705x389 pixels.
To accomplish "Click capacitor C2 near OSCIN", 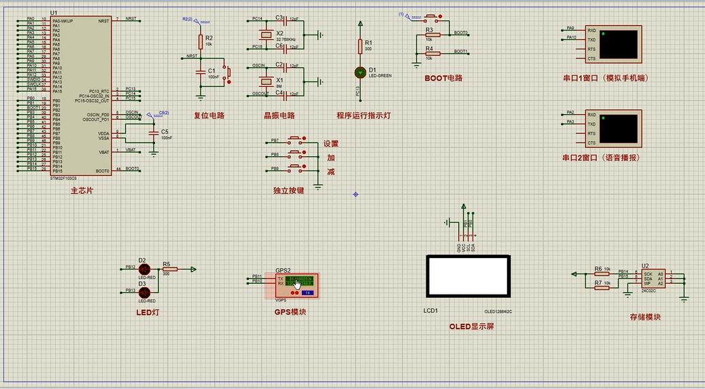I will tap(286, 67).
